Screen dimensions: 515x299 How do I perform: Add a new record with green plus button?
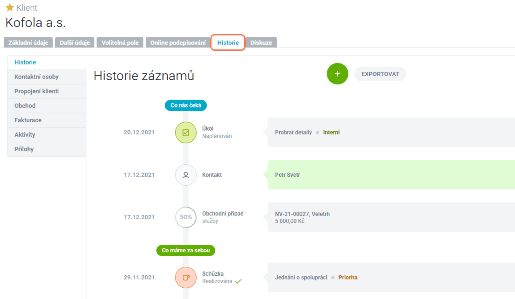point(337,74)
